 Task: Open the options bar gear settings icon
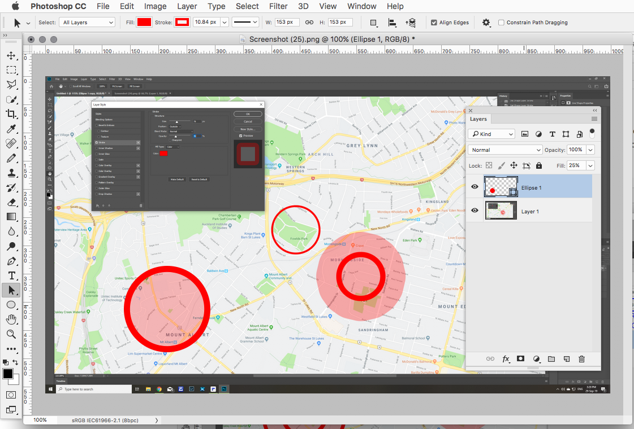coord(485,22)
